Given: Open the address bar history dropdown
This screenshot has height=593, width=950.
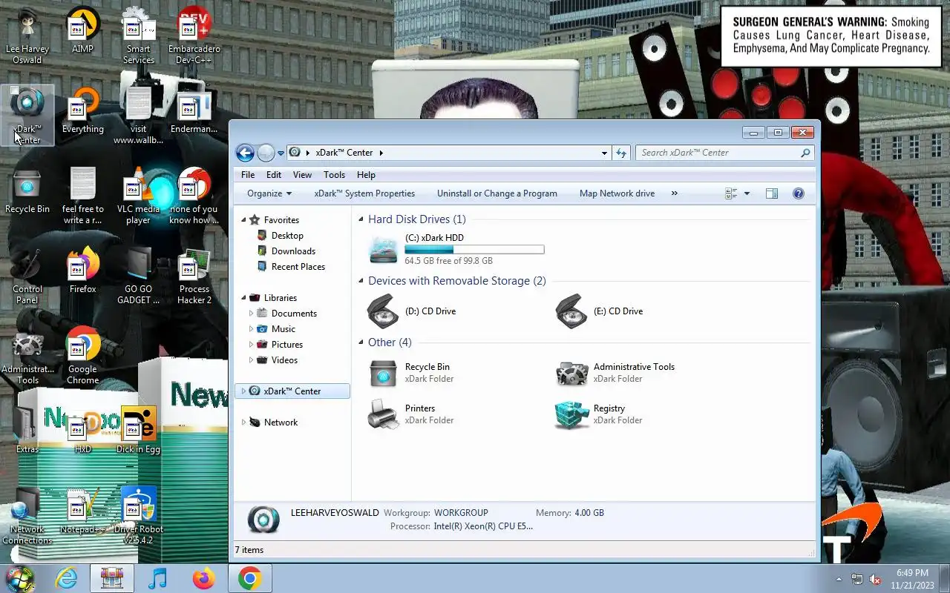Looking at the screenshot, I should (604, 153).
